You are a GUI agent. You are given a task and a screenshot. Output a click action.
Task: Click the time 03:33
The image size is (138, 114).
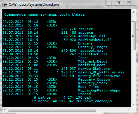[33, 76]
